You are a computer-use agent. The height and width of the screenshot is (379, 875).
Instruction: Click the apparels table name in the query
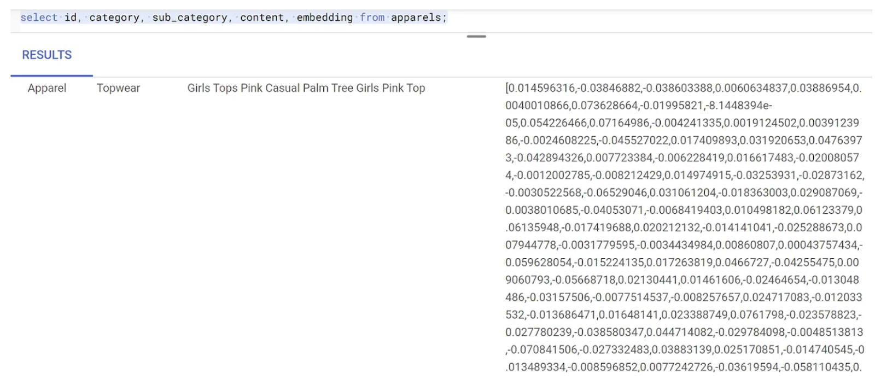click(416, 18)
